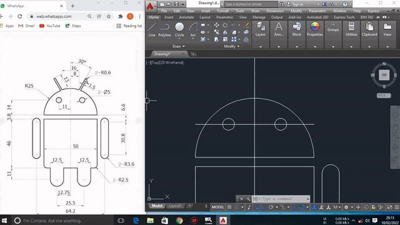400x225 pixels.
Task: Click the AutoCAD Help question mark icon
Action: pyautogui.click(x=345, y=4)
